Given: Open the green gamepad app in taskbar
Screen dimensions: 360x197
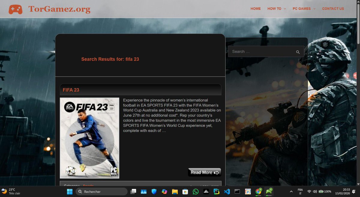Looking at the screenshot, I should coord(268,192).
